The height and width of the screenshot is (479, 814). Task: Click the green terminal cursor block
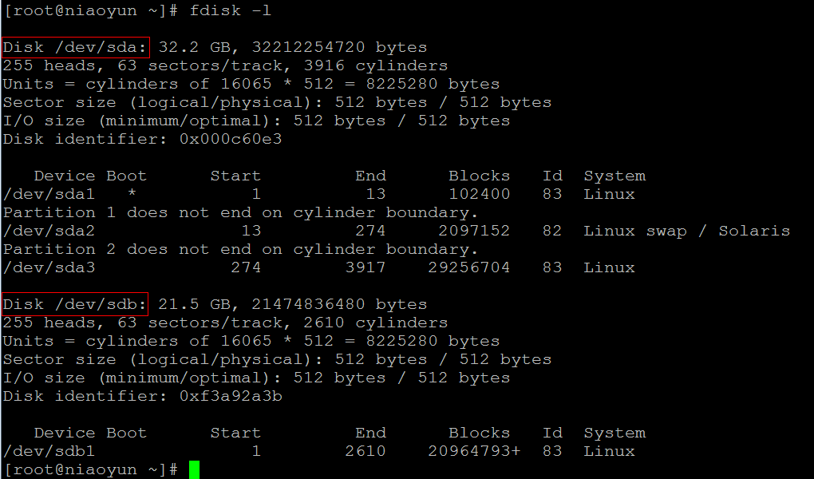(194, 469)
